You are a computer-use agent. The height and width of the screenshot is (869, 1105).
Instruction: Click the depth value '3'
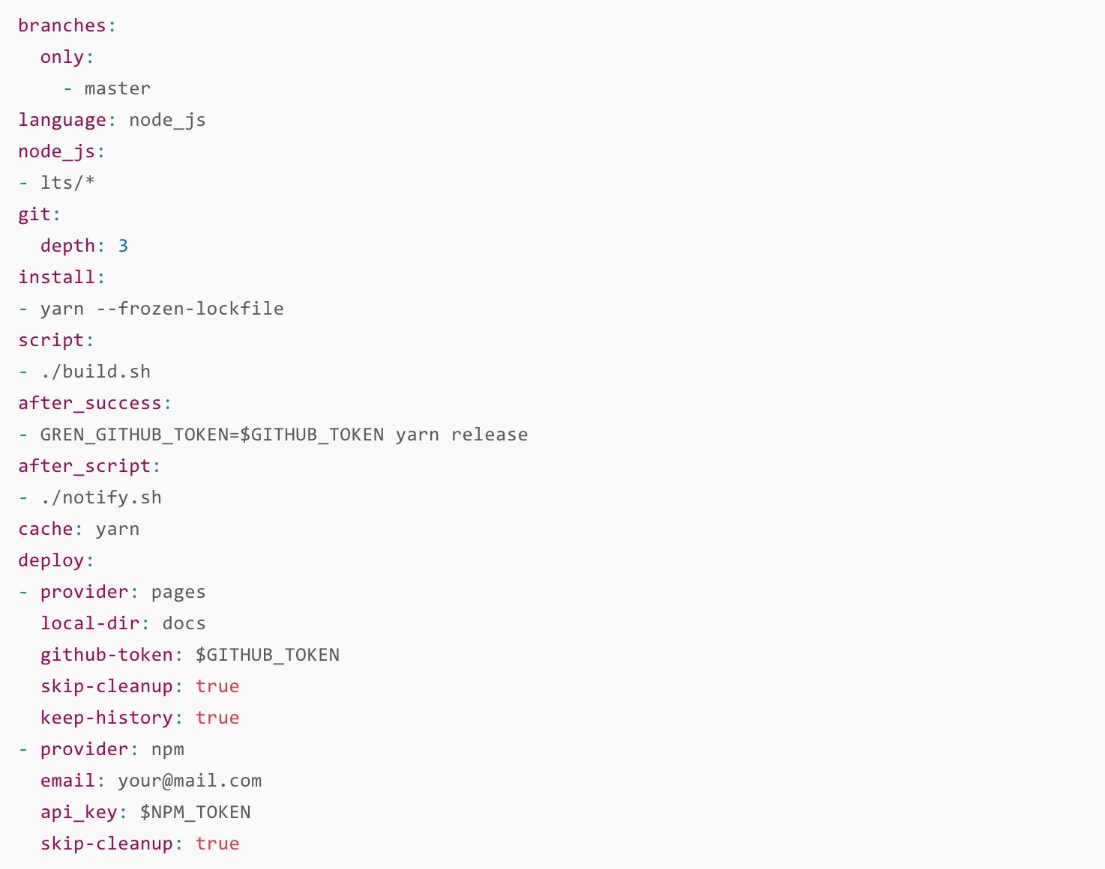124,246
